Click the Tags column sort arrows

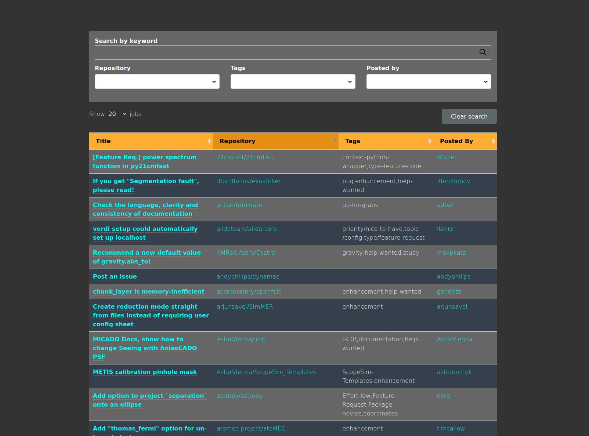tap(430, 141)
